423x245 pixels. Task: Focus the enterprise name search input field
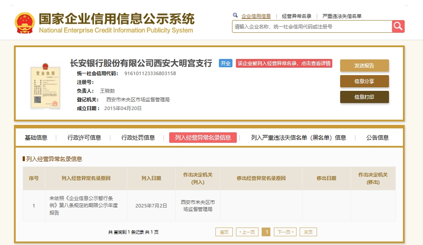312,27
